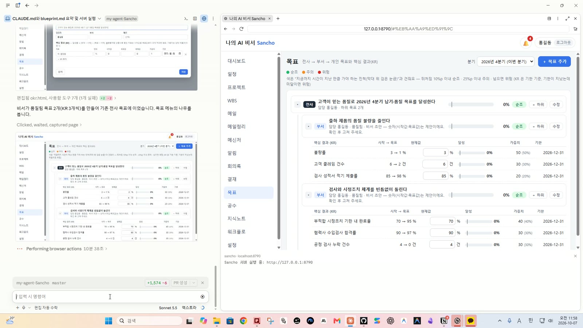This screenshot has width=583, height=328.
Task: Click the terminal icon in chat header
Action: pyautogui.click(x=186, y=19)
